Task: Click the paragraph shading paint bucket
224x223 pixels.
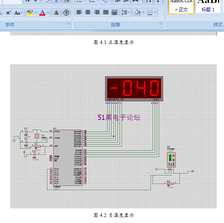Action: click(137, 12)
